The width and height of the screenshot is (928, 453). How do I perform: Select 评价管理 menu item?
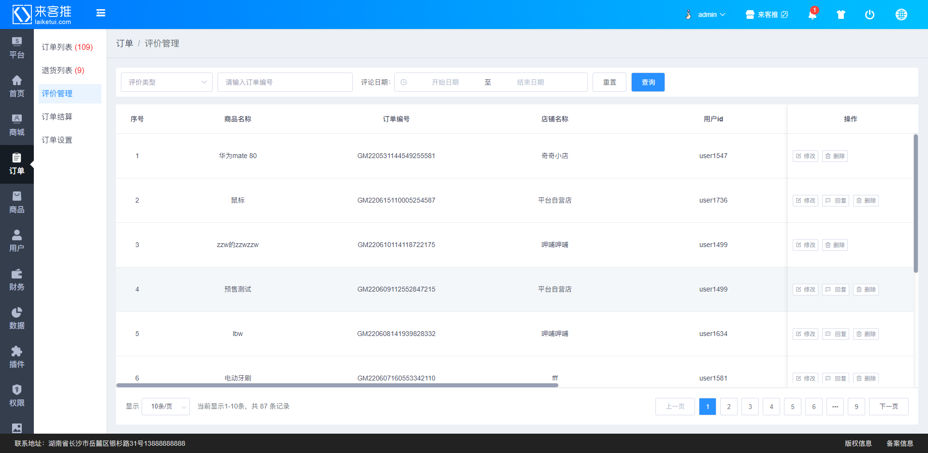(70, 93)
